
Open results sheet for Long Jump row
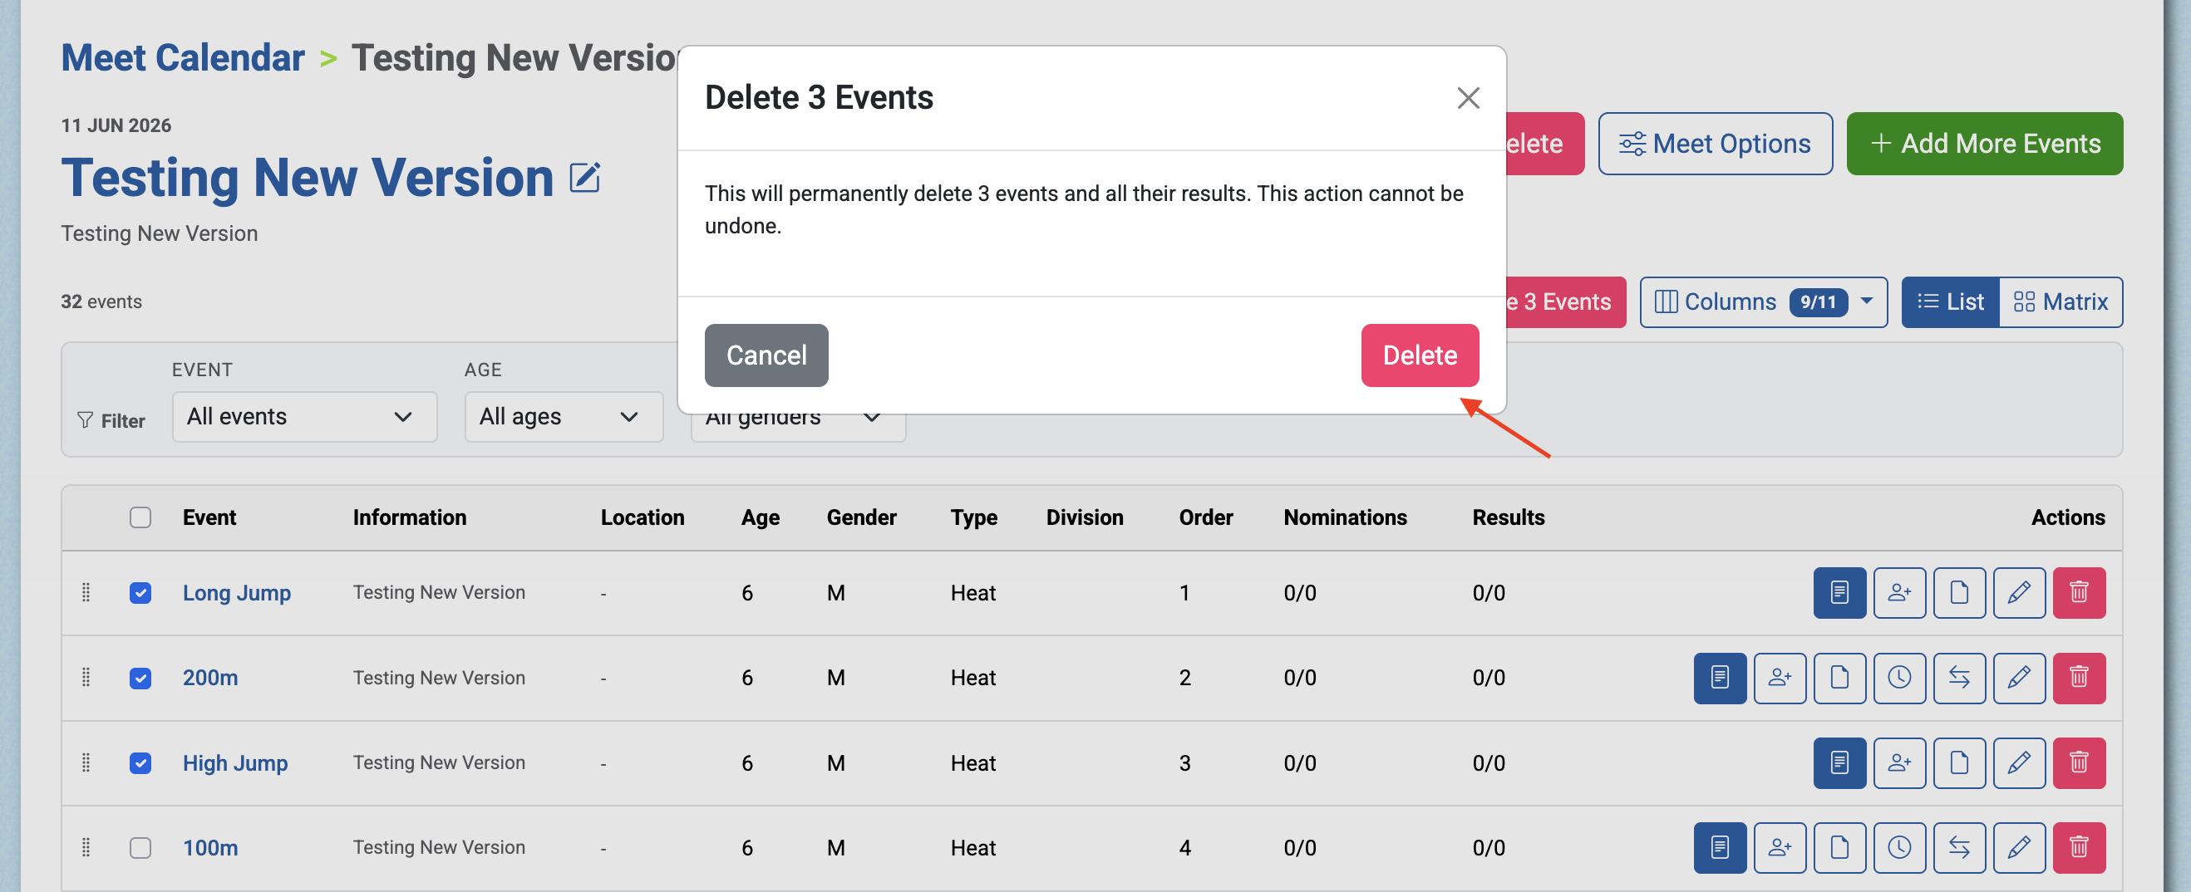click(x=1839, y=592)
